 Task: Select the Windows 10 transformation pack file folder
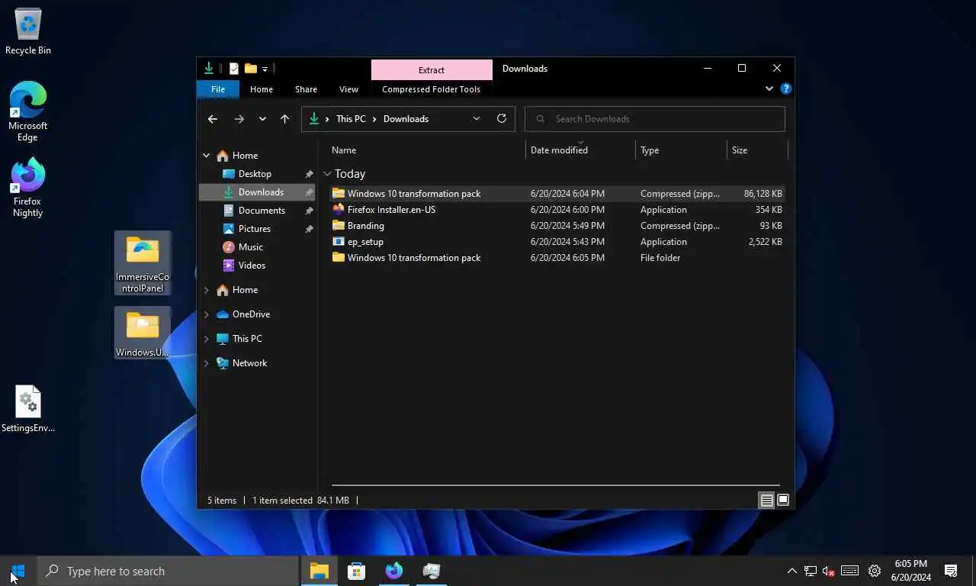[x=557, y=258]
